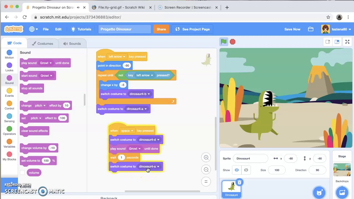Expand Growl dropdown in start sound block
354x199 pixels.
(46, 76)
